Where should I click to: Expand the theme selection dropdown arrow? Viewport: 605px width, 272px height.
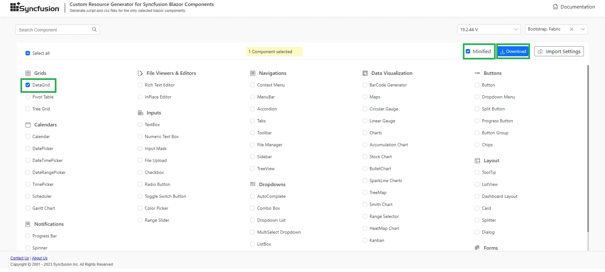pos(583,29)
